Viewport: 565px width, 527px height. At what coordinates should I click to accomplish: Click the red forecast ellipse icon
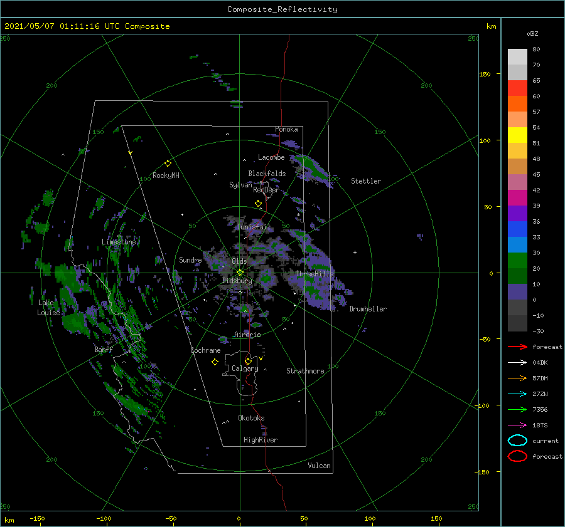click(x=517, y=456)
